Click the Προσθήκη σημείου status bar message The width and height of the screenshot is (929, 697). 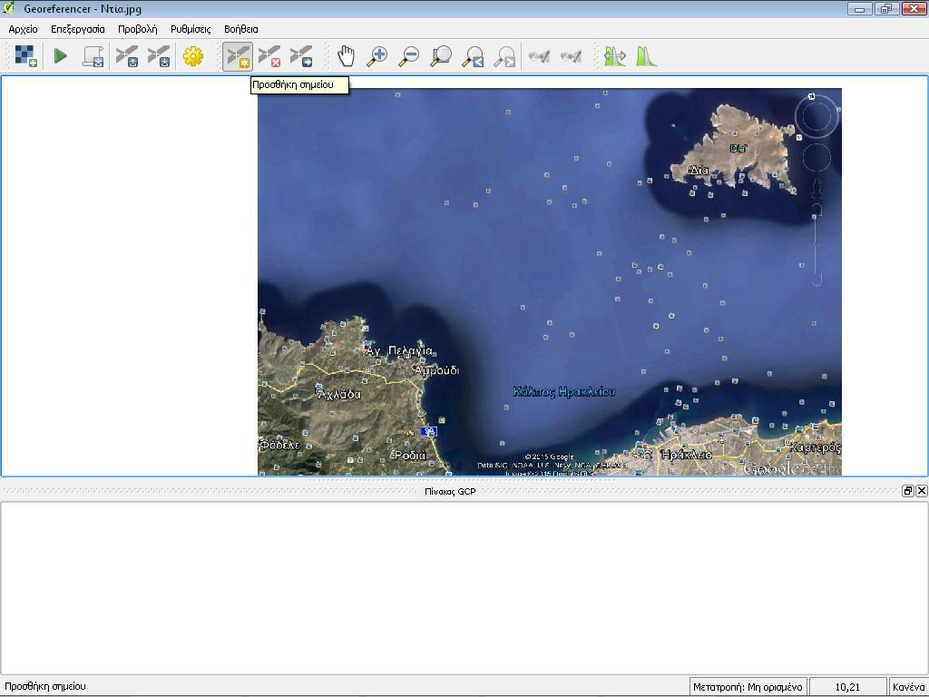tap(45, 686)
